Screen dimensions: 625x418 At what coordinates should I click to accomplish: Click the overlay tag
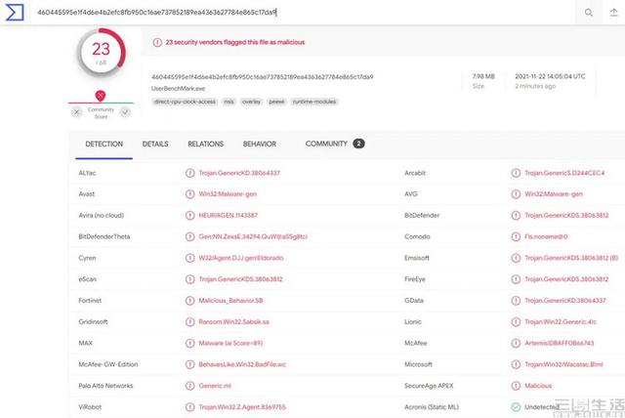[251, 102]
